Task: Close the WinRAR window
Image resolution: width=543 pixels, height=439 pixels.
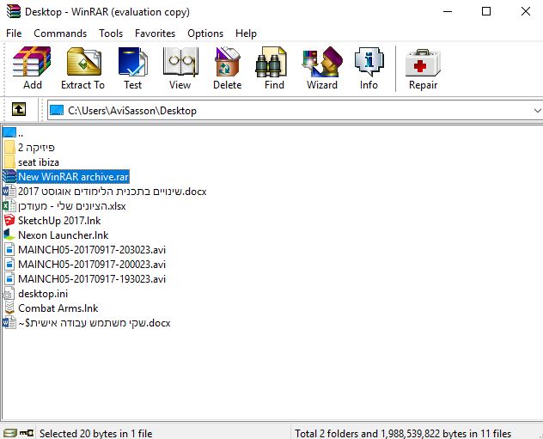Action: pos(525,11)
